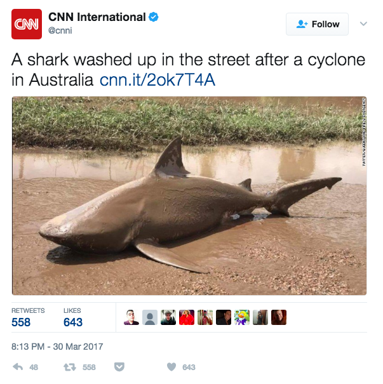
Task: View the 558 retweets list
Action: (28, 317)
